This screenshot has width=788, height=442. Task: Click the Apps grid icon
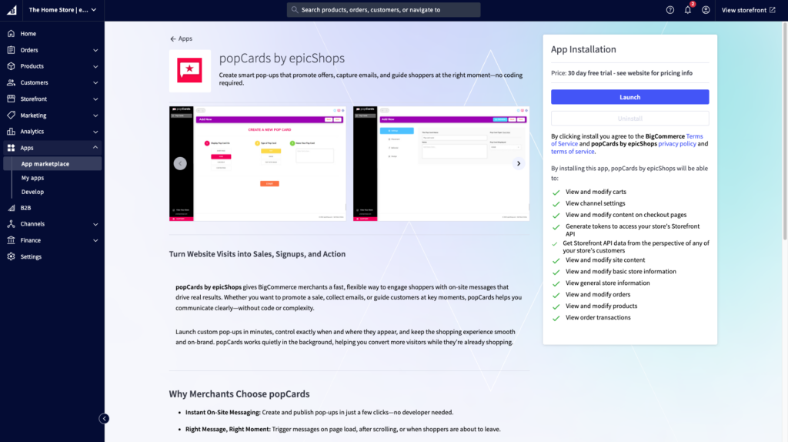[11, 148]
